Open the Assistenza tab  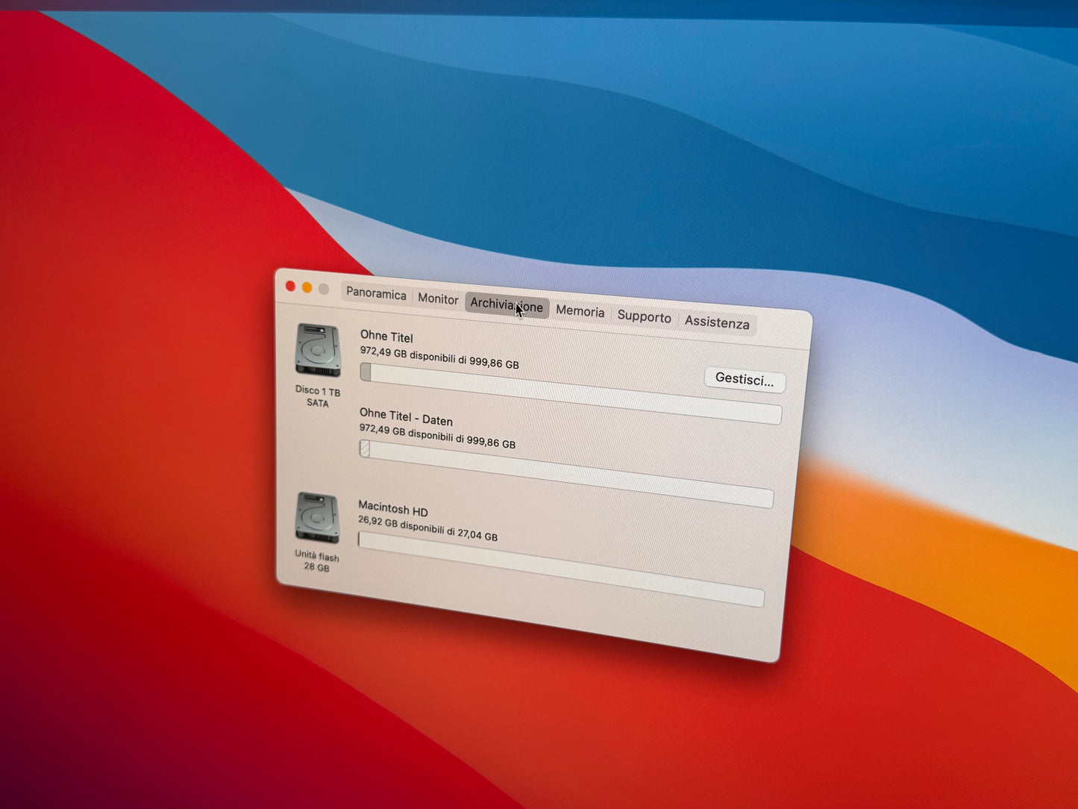point(717,322)
